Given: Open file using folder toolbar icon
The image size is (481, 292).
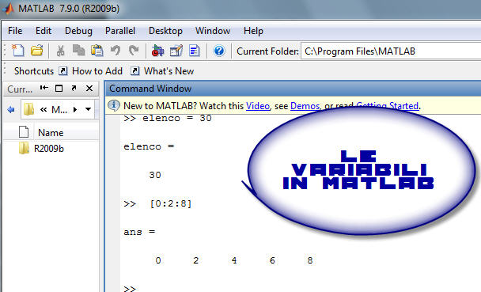Looking at the screenshot, I should (37, 51).
